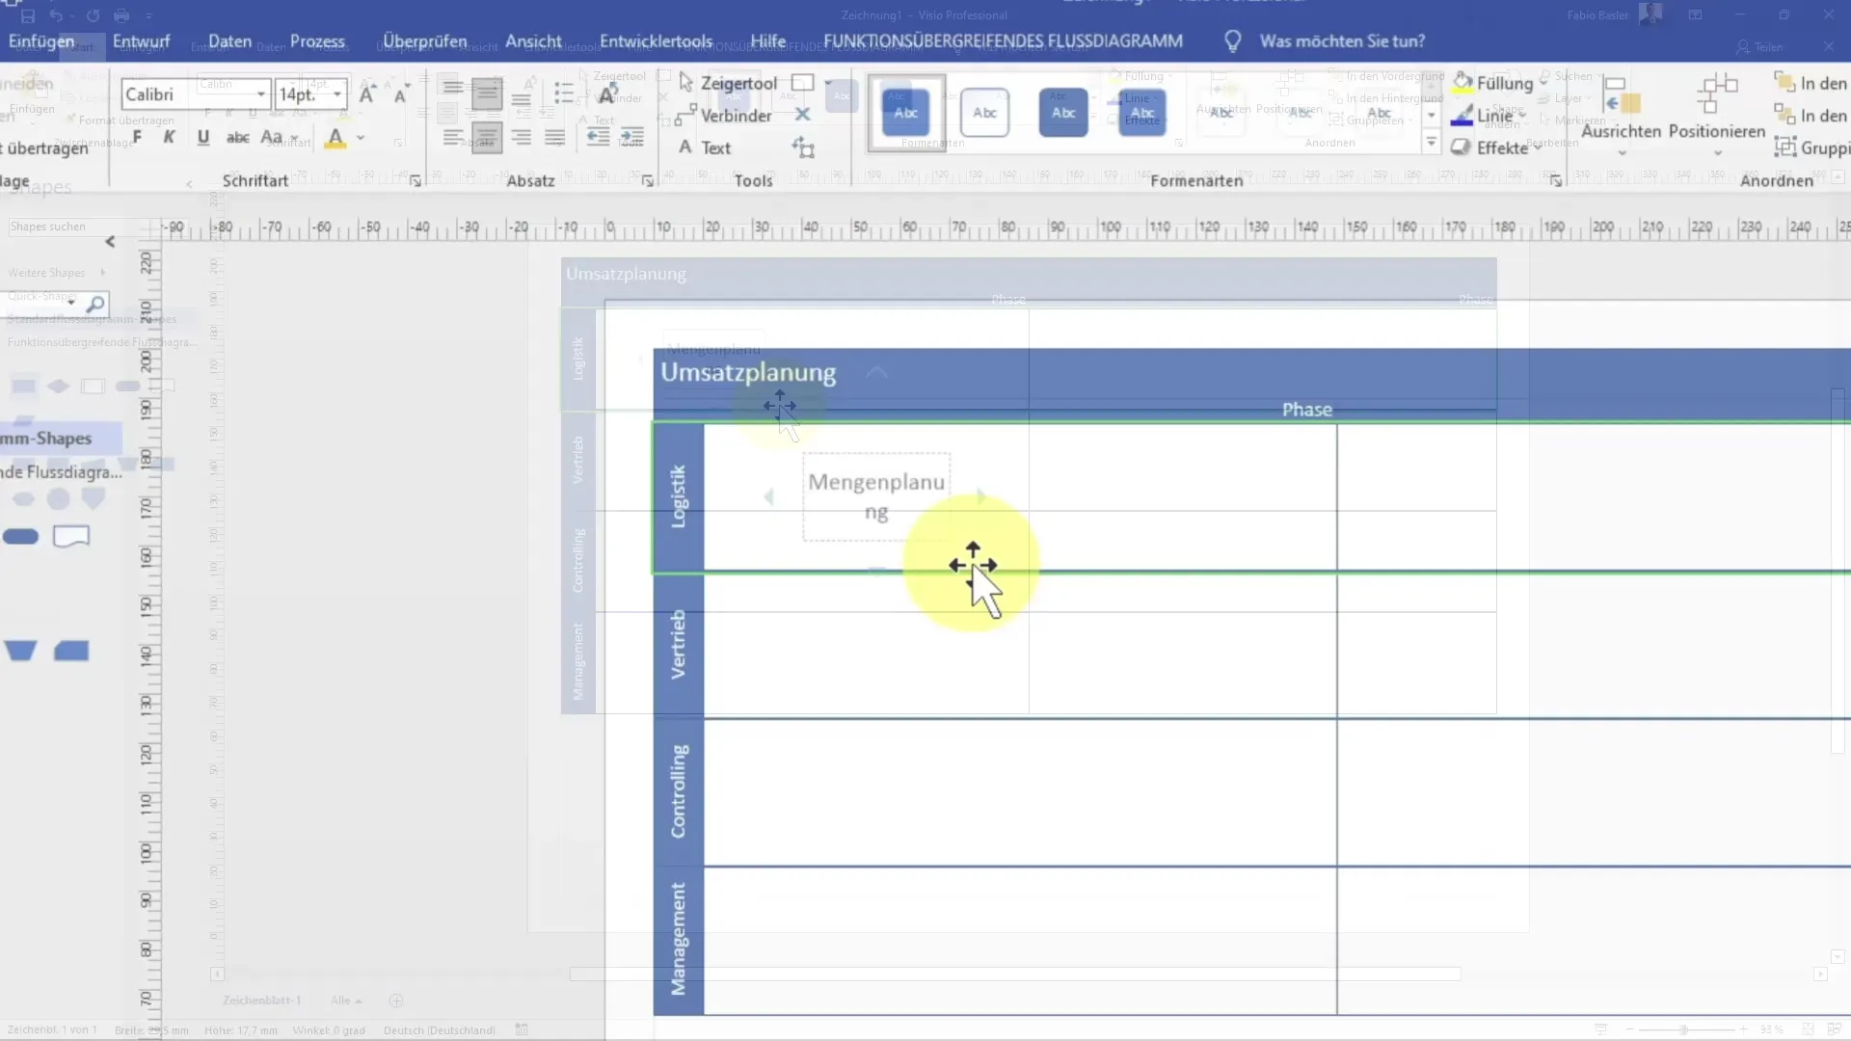
Task: Click the connection point X tool
Action: 802,115
